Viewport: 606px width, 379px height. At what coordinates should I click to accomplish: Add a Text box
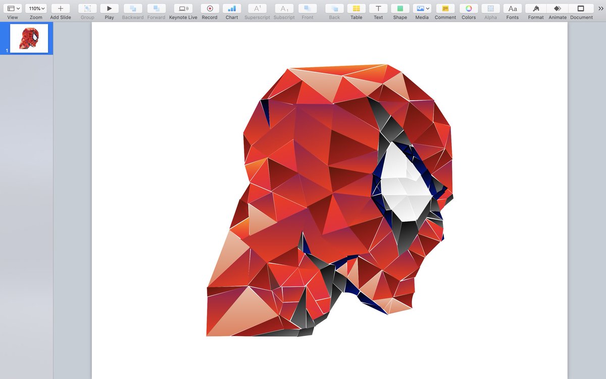(378, 9)
